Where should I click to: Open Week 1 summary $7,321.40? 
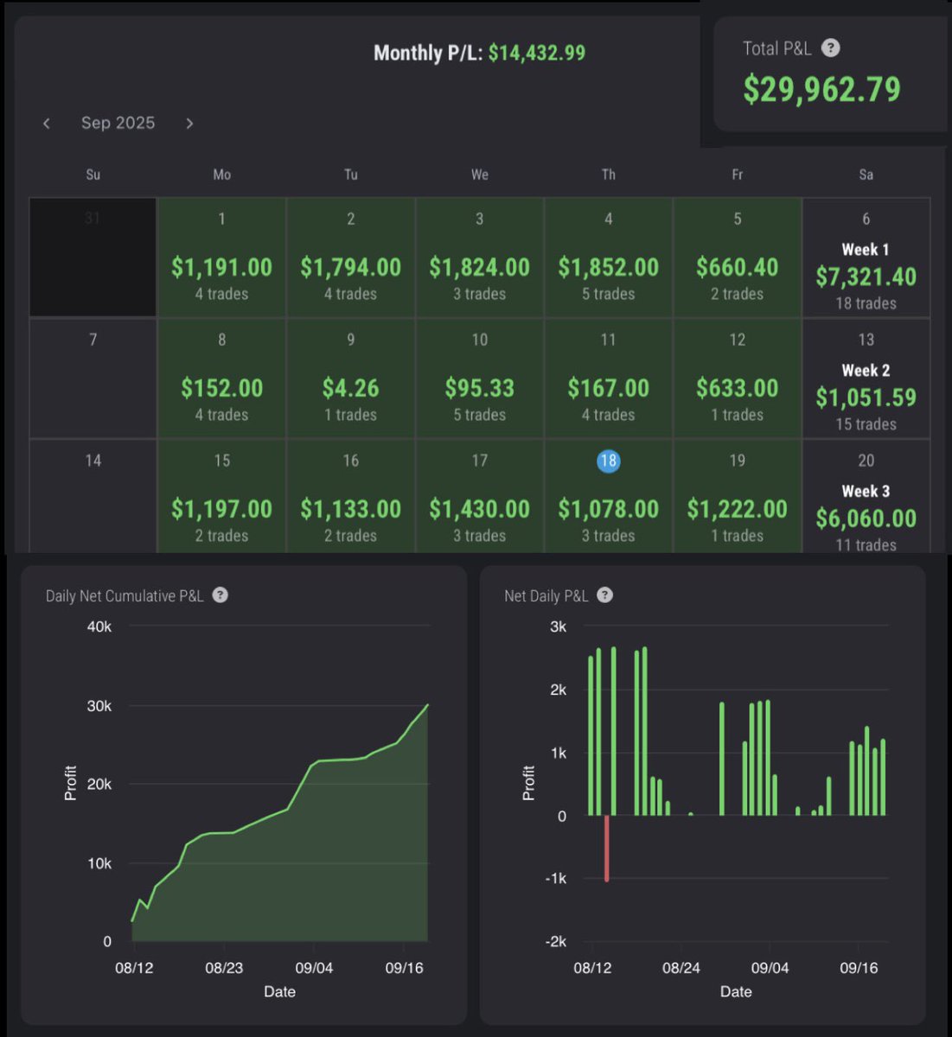pos(866,257)
